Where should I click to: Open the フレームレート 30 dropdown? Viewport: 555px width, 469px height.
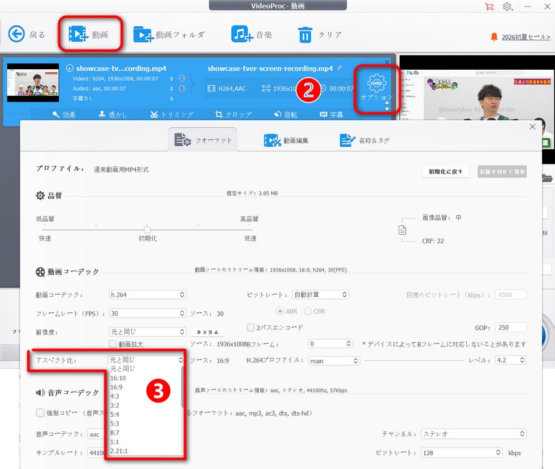[x=148, y=313]
